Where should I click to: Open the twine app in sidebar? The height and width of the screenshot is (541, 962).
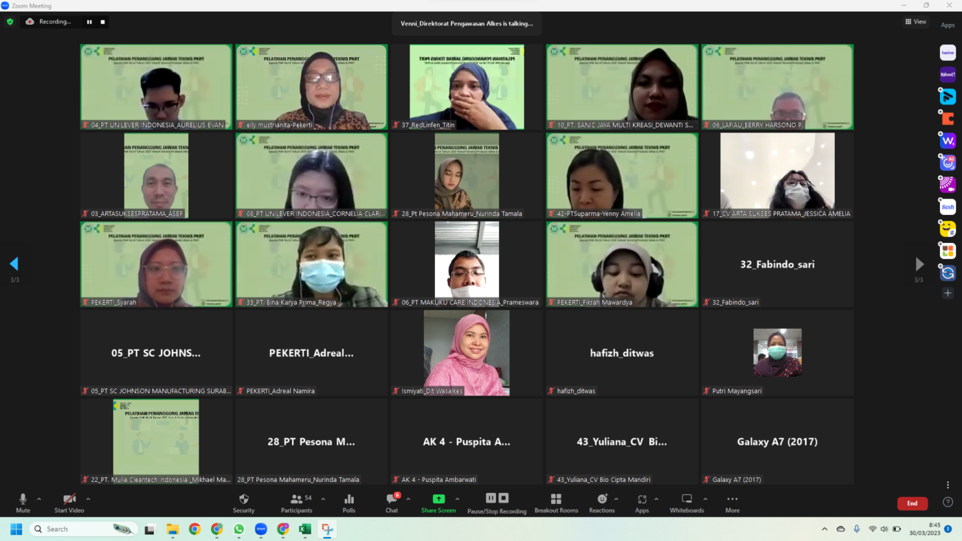click(x=948, y=53)
